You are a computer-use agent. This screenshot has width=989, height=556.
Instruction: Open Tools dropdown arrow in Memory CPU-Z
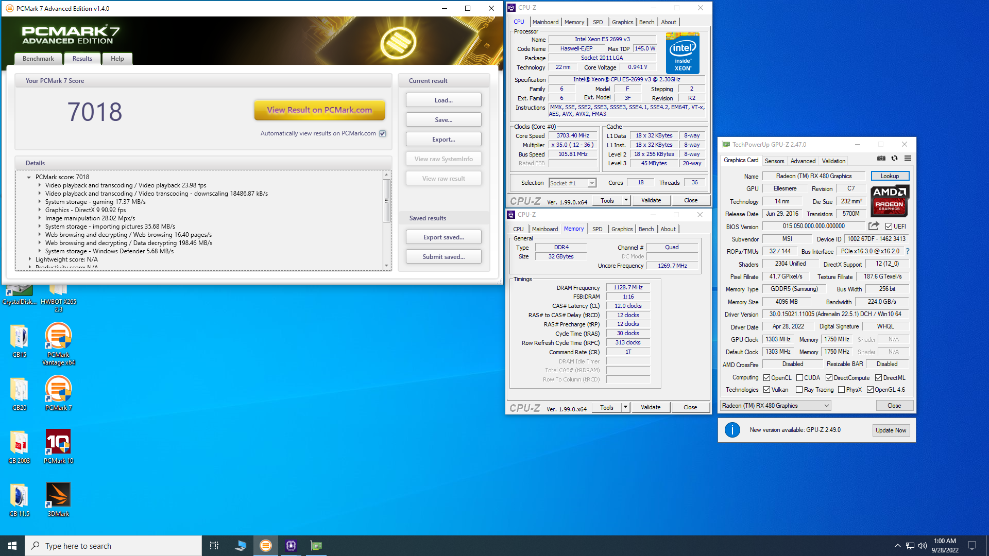click(625, 407)
